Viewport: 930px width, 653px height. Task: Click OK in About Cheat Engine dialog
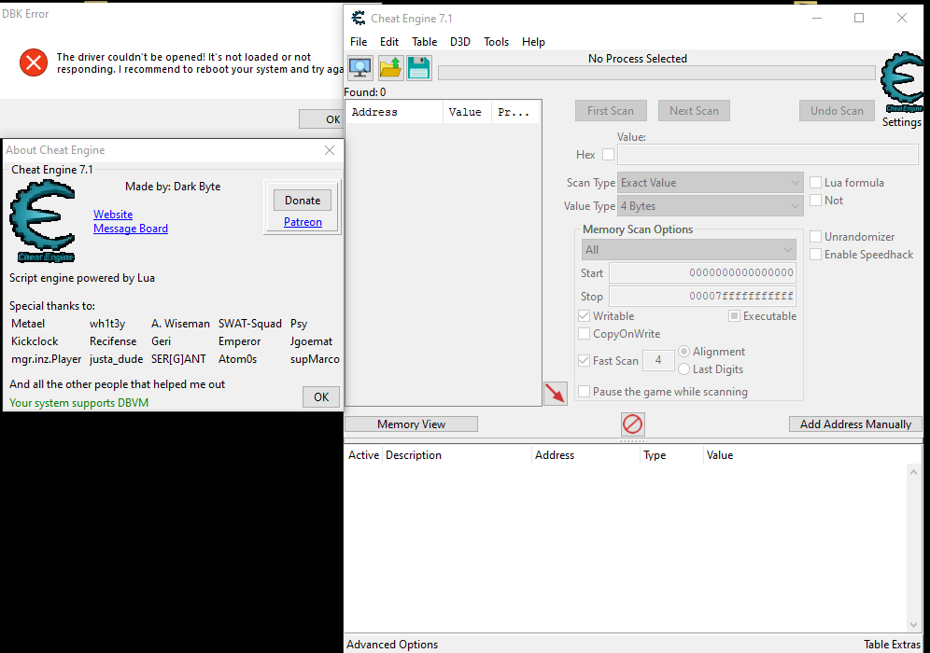[x=321, y=397]
